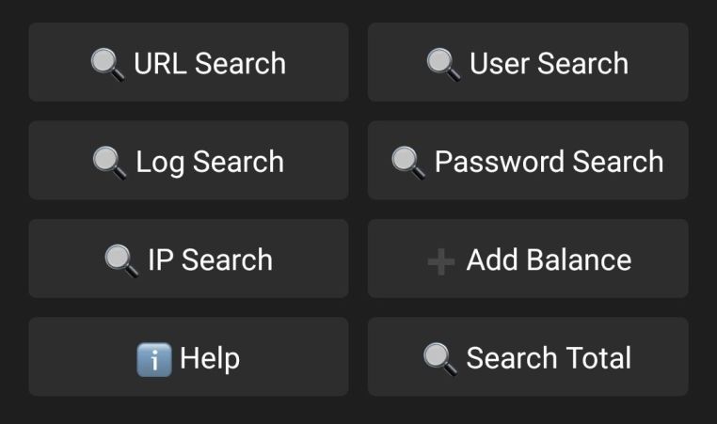This screenshot has height=424, width=717.
Task: Click the magnifier icon beside Password Search
Action: [408, 162]
